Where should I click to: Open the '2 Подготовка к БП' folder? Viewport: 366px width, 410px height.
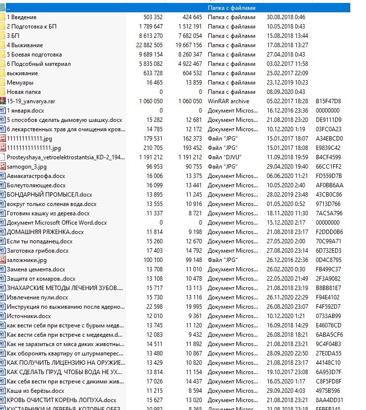[x=31, y=27]
